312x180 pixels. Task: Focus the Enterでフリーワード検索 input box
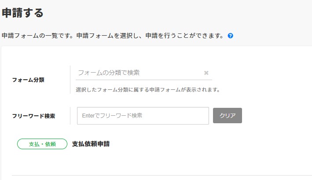point(143,116)
